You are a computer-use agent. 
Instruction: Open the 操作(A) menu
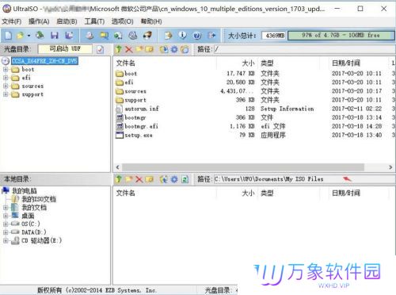coord(39,21)
